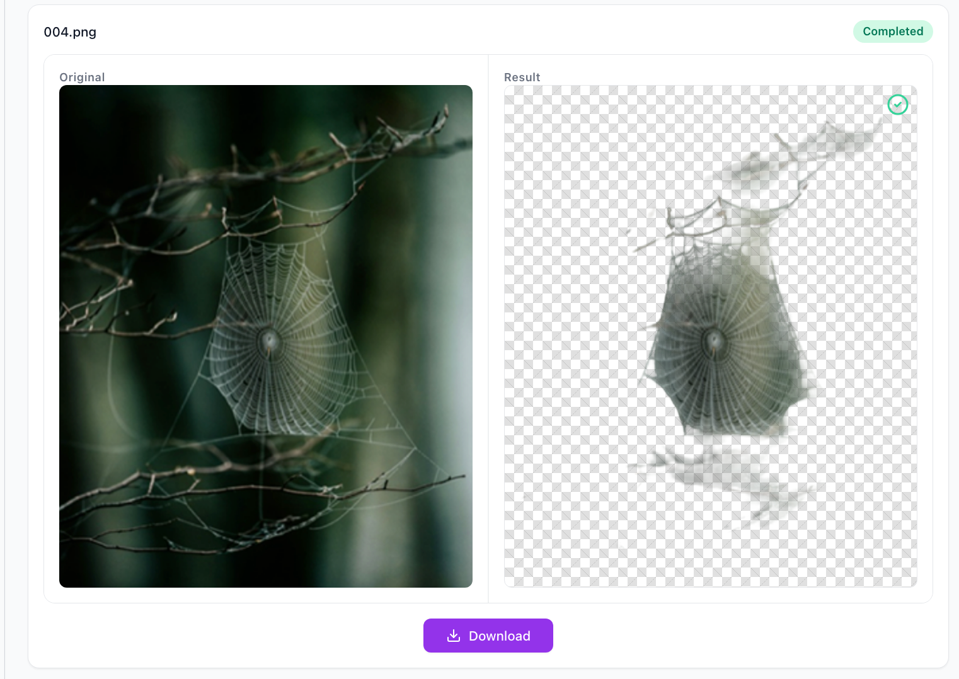Click the Original label
The width and height of the screenshot is (959, 679).
pyautogui.click(x=82, y=77)
